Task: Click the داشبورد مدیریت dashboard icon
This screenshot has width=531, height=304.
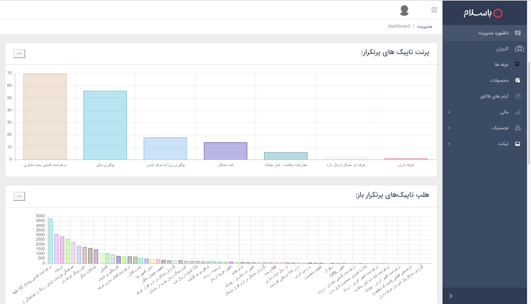Action: [517, 33]
